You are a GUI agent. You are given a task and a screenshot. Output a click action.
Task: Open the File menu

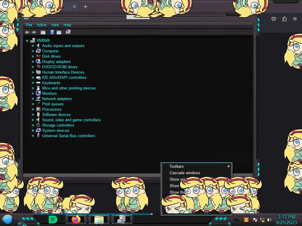pyautogui.click(x=29, y=25)
